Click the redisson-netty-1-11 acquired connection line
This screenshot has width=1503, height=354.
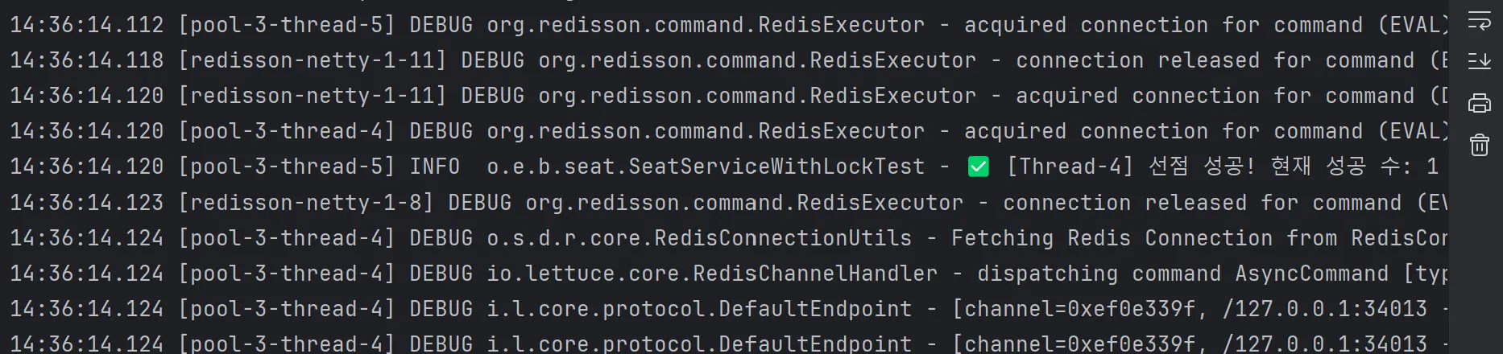[x=728, y=96]
